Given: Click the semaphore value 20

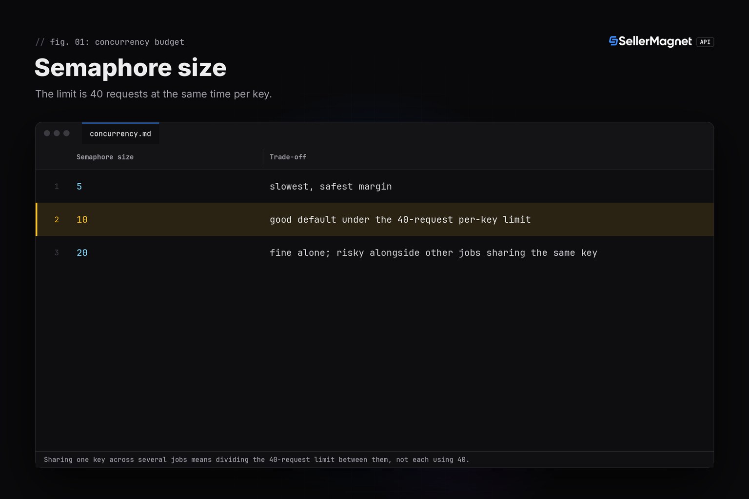Looking at the screenshot, I should click(x=82, y=253).
